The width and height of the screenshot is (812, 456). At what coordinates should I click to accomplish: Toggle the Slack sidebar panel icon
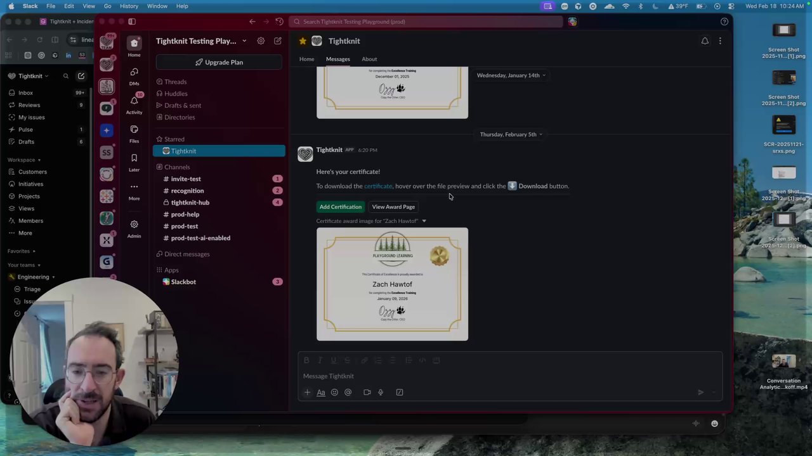pyautogui.click(x=132, y=22)
